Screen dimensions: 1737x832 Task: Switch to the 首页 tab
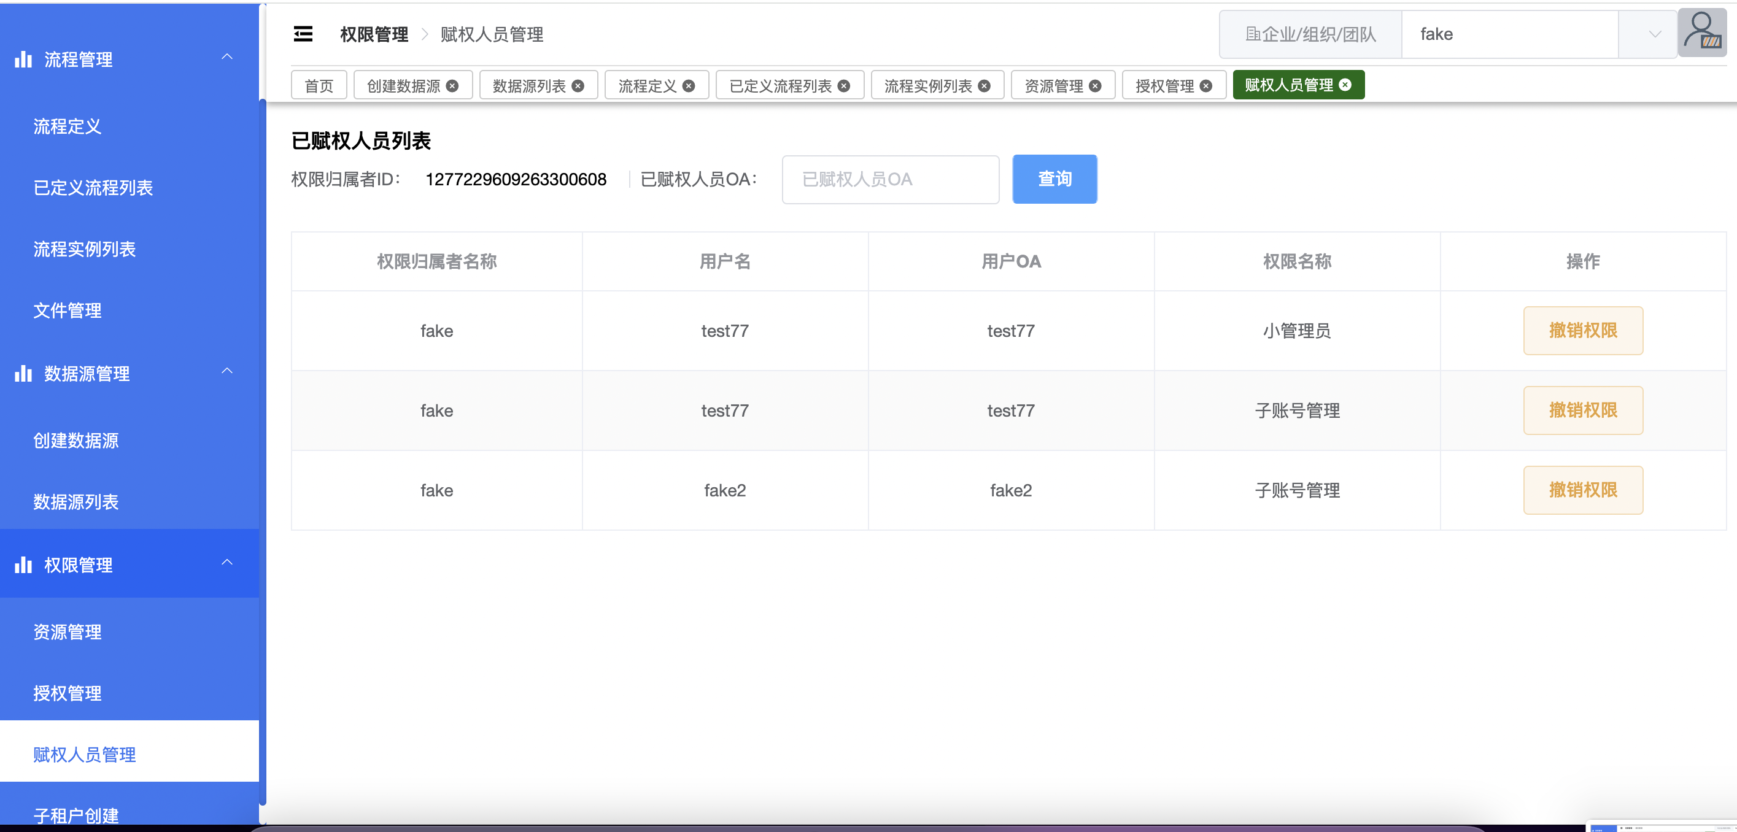319,86
